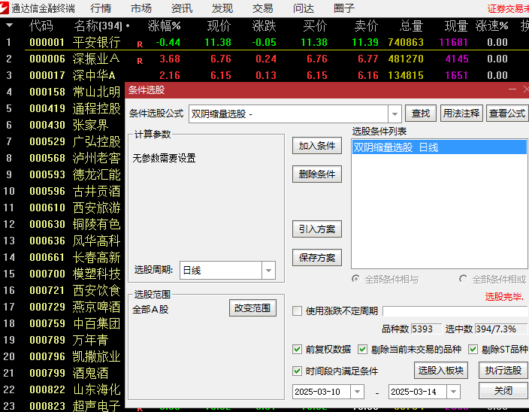Open the sort triangle above row numbers

[x=9, y=26]
